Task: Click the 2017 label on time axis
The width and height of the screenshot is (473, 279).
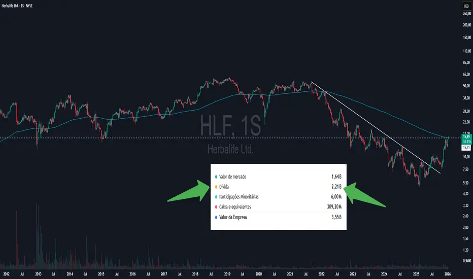Action: pyautogui.click(x=164, y=274)
